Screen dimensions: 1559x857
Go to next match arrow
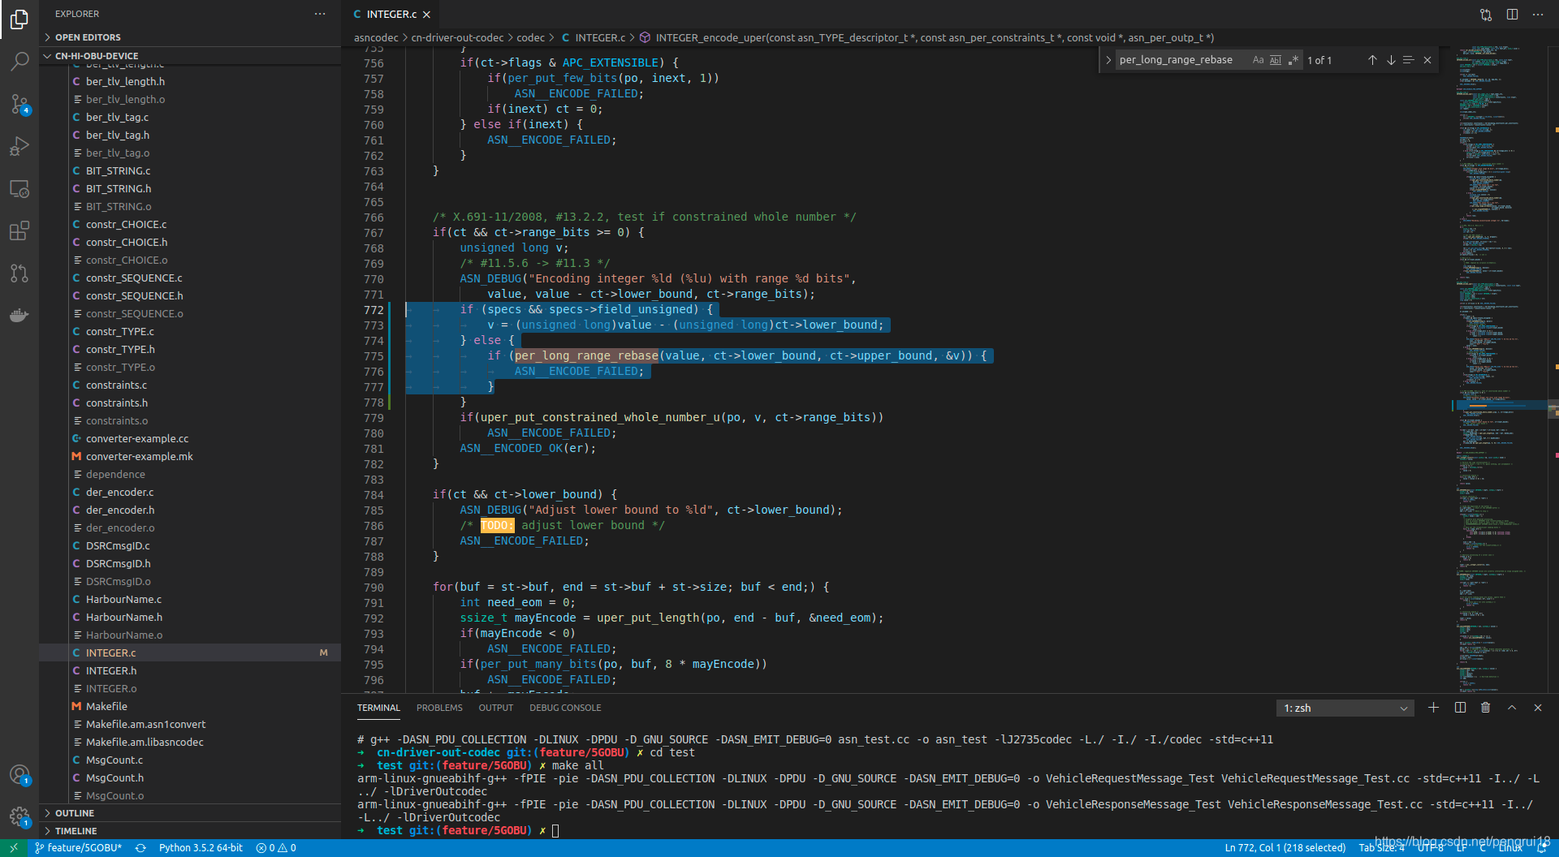click(x=1391, y=60)
